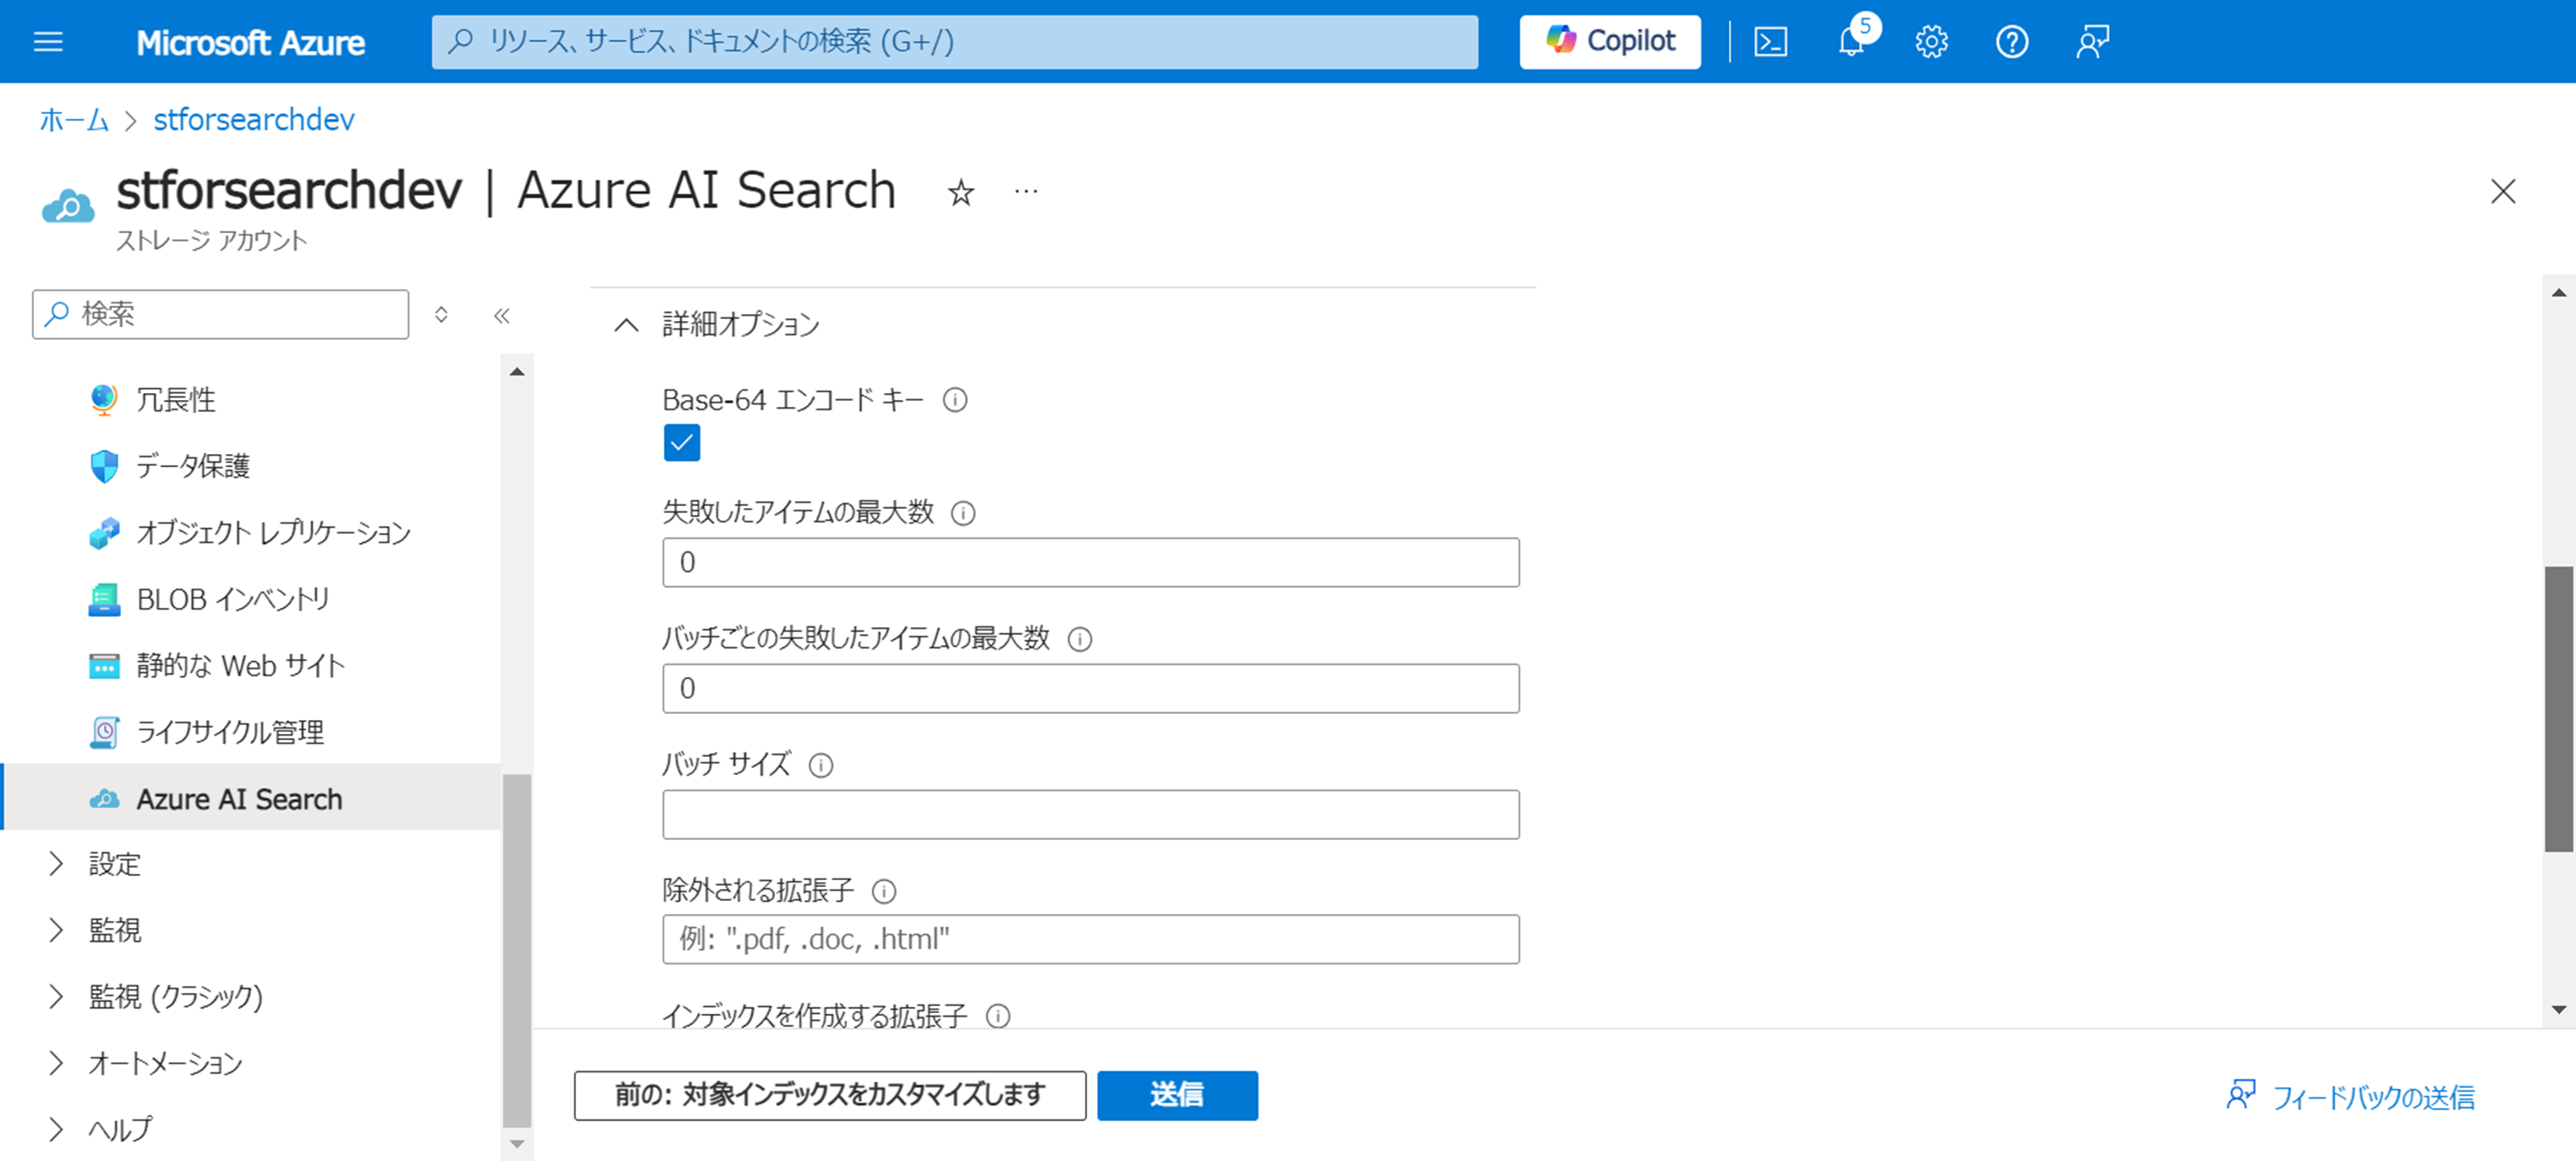Click sidebar scrollbar up arrow
This screenshot has height=1161, width=2576.
point(517,371)
